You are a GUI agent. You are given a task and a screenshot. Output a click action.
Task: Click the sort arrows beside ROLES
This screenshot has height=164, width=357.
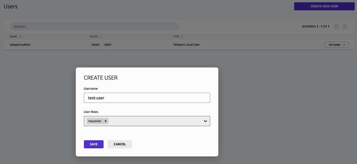pyautogui.click(x=100, y=36)
